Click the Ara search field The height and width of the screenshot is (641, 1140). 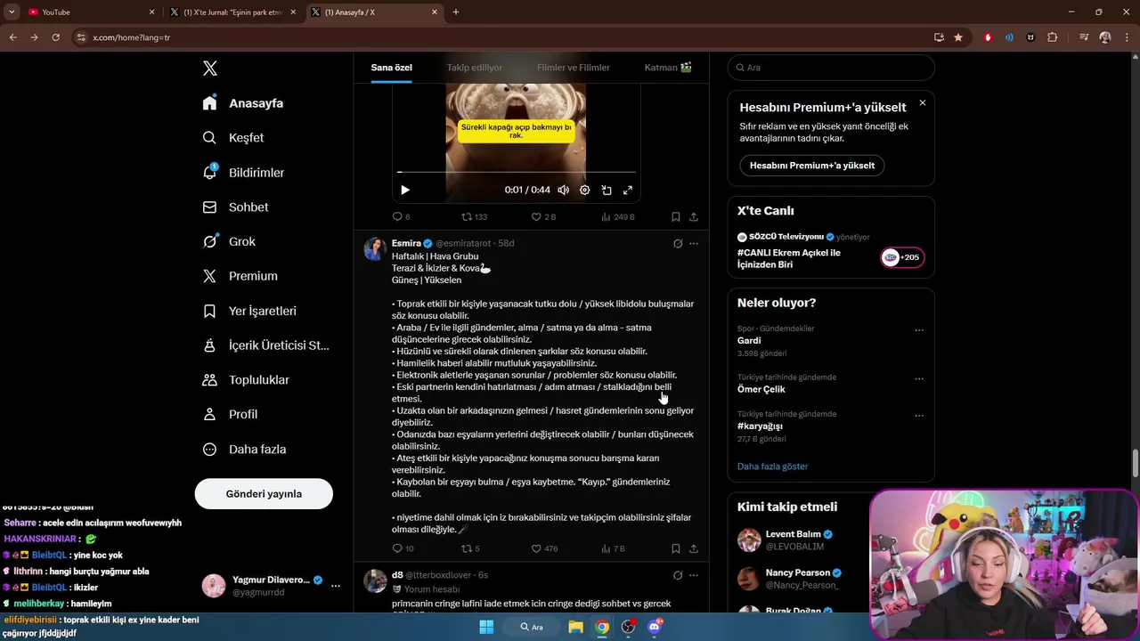(831, 68)
